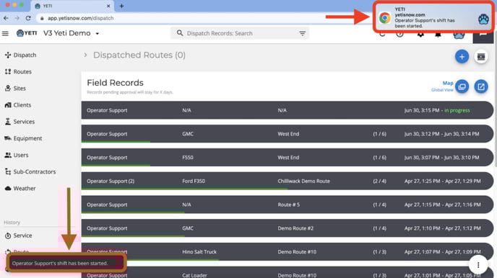Click 'Apr 27, 1:10 PM - Apr 27, 1:12 PM' time
The height and width of the screenshot is (278, 497).
click(x=443, y=228)
